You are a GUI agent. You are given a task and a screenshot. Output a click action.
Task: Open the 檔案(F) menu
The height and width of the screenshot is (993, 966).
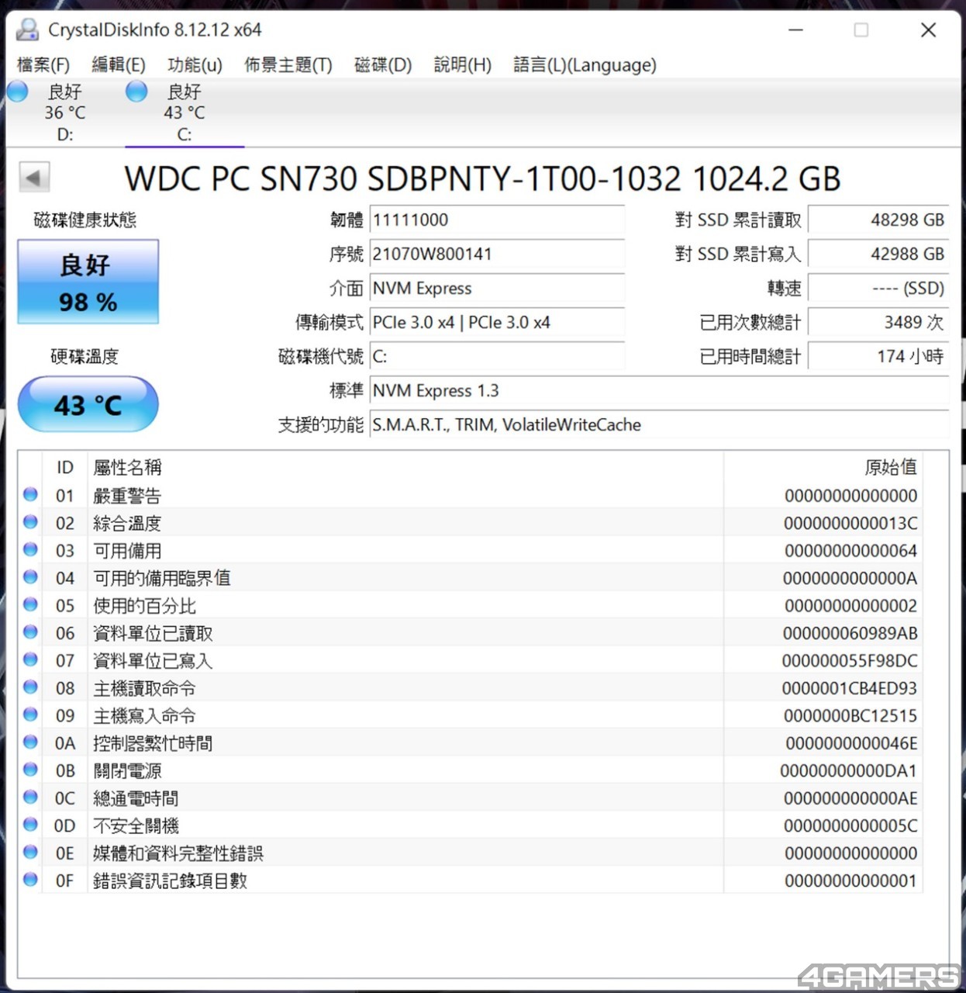(x=43, y=65)
